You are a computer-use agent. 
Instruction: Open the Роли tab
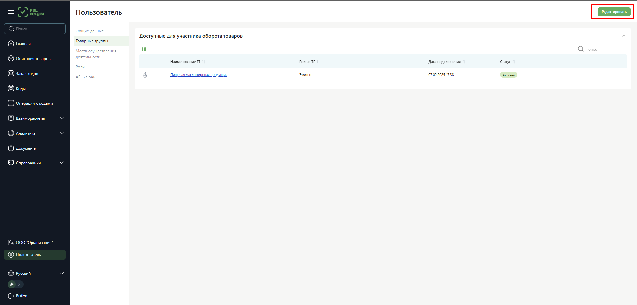point(80,67)
